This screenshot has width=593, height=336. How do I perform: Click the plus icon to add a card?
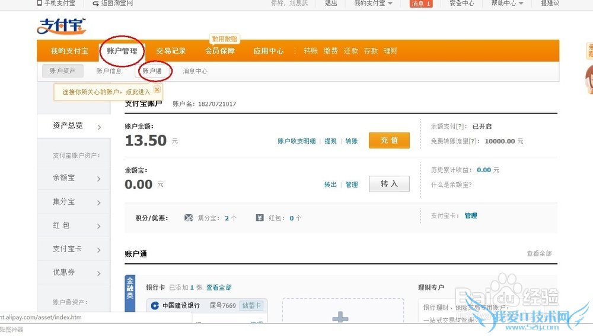340,318
